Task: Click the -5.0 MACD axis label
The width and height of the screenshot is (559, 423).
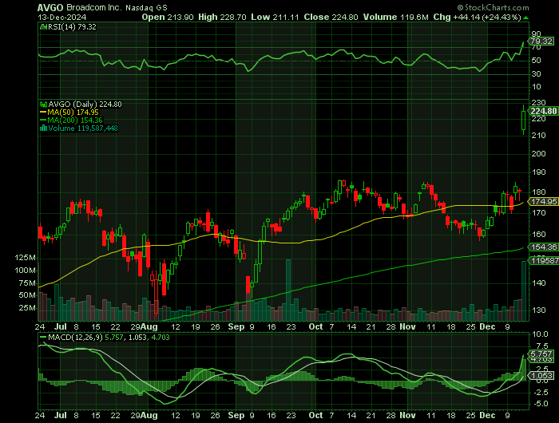Action: pos(541,403)
